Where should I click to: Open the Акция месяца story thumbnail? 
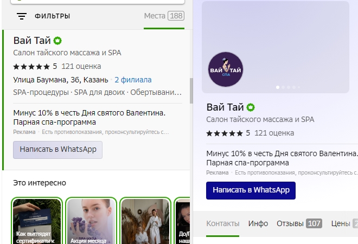click(x=91, y=221)
